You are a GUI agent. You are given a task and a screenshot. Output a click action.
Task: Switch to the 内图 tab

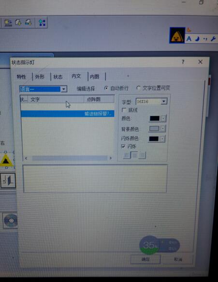[x=95, y=76]
